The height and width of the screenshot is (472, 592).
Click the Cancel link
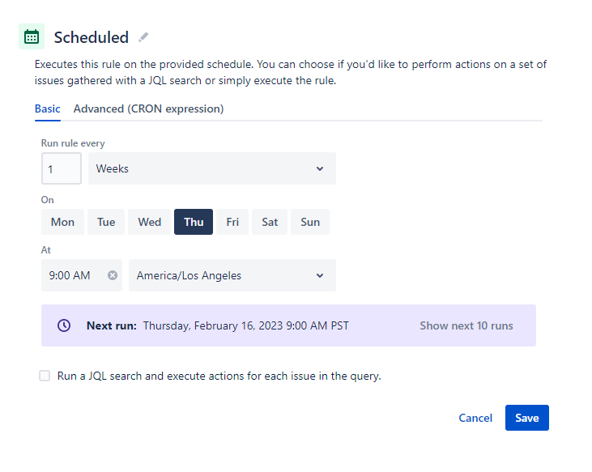[x=475, y=418]
